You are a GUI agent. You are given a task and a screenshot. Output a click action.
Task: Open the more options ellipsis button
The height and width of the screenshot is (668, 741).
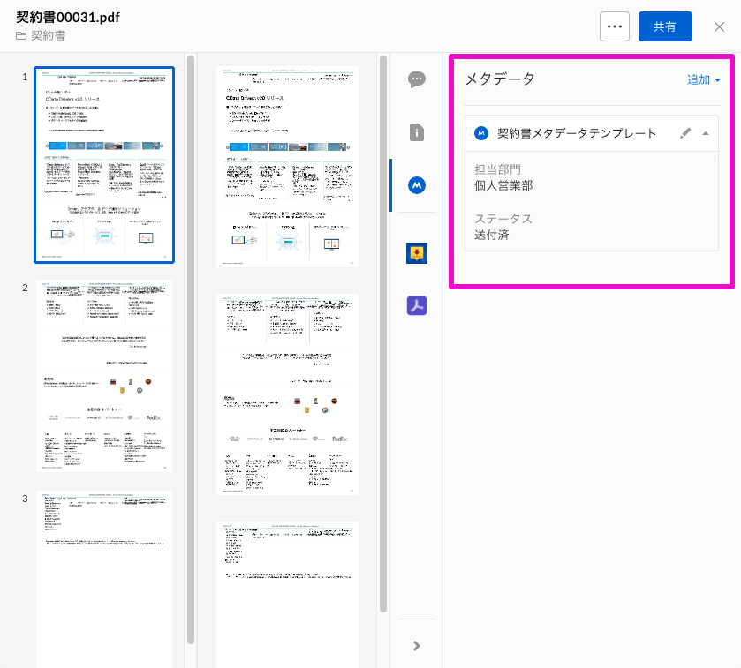pyautogui.click(x=615, y=26)
